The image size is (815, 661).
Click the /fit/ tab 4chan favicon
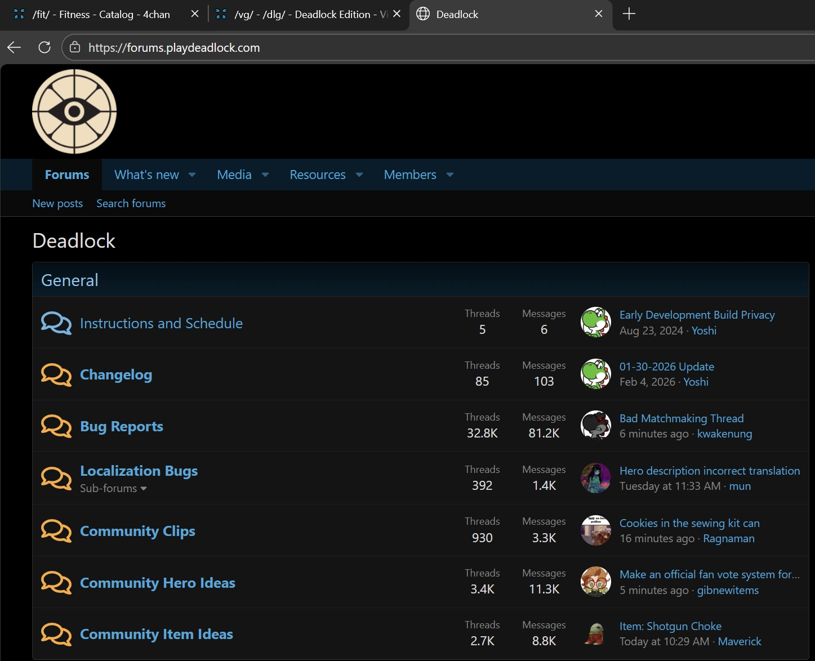[x=19, y=14]
